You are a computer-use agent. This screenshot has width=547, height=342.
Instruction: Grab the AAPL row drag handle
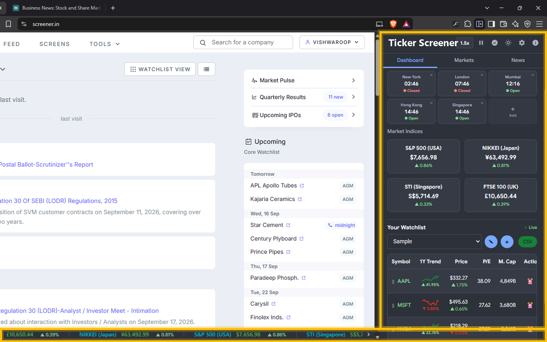(x=393, y=282)
